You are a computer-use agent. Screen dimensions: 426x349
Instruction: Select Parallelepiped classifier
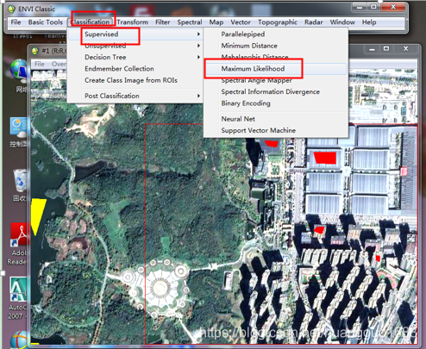276,34
